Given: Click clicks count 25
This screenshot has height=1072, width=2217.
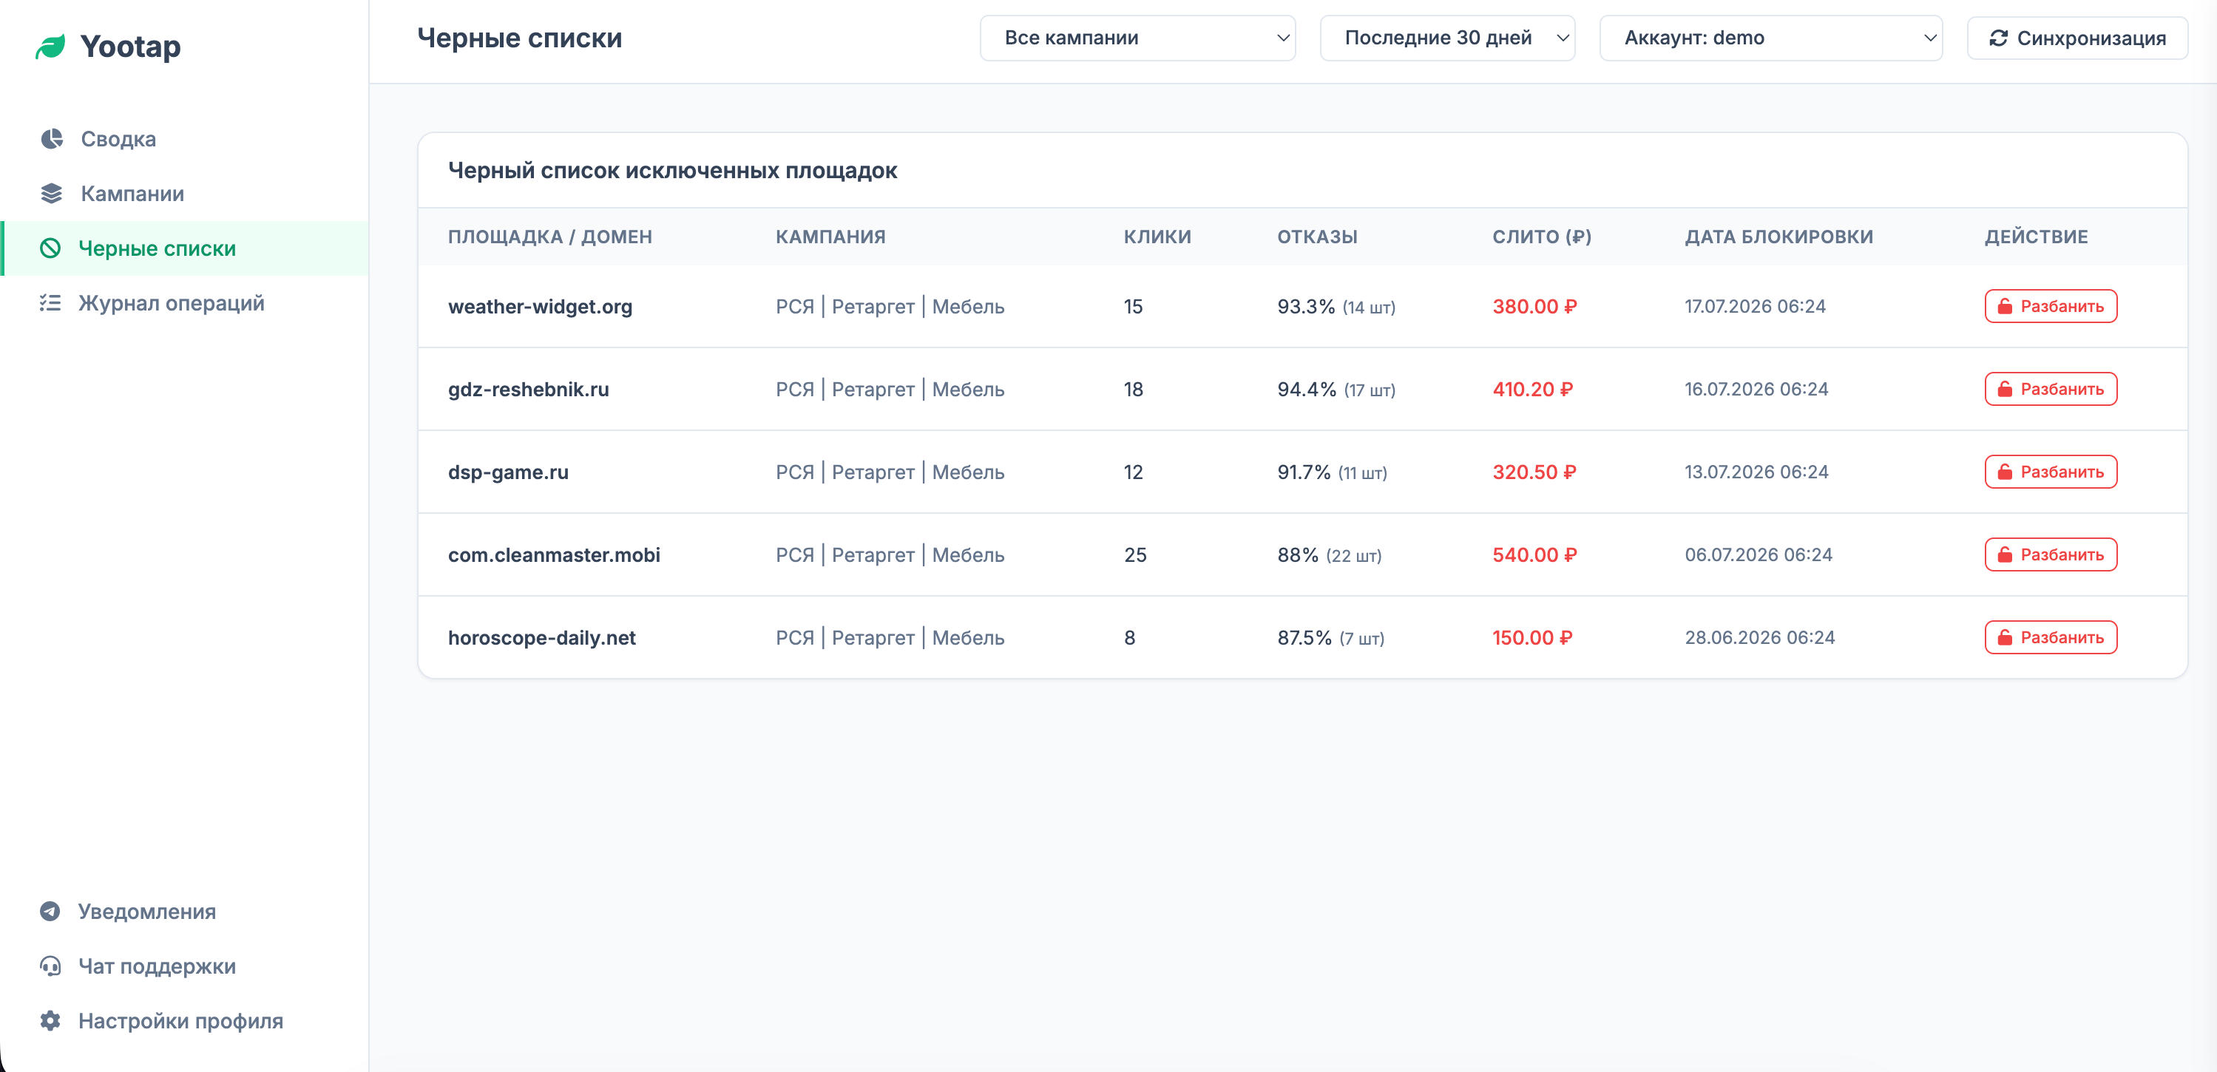Looking at the screenshot, I should [1135, 555].
